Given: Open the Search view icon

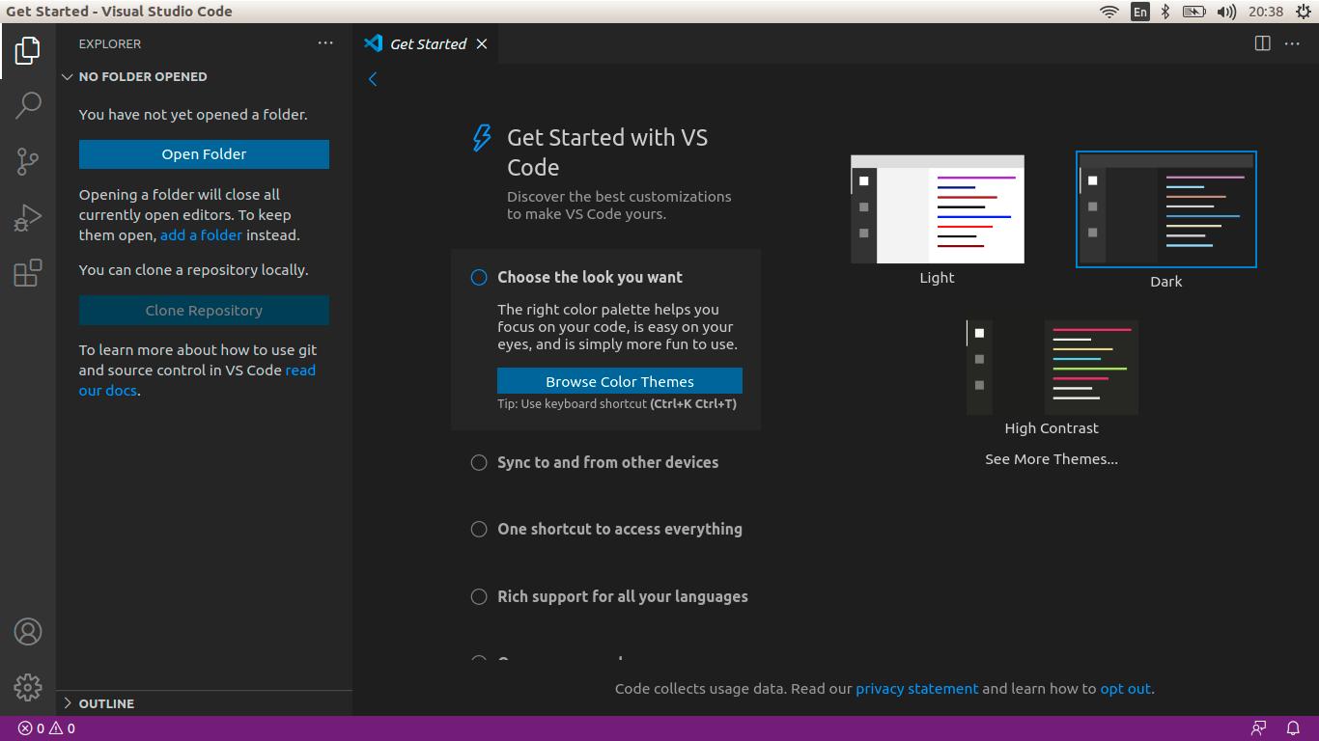Looking at the screenshot, I should pyautogui.click(x=28, y=104).
